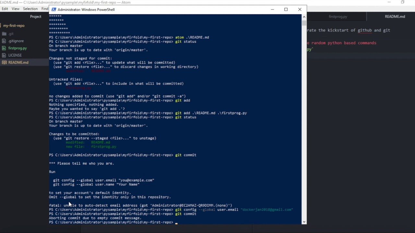
Task: Open firstprog.py in the project tree
Action: click(x=18, y=48)
